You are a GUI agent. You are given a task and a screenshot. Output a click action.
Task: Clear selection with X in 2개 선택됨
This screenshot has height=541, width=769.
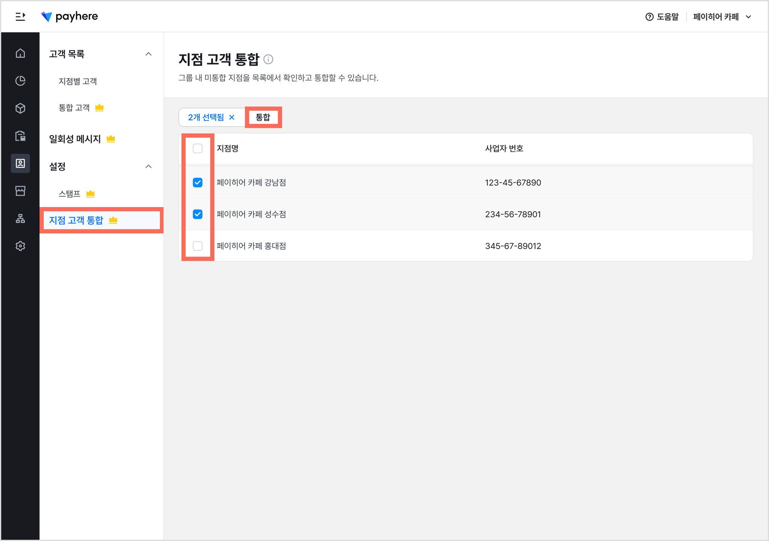pos(232,117)
